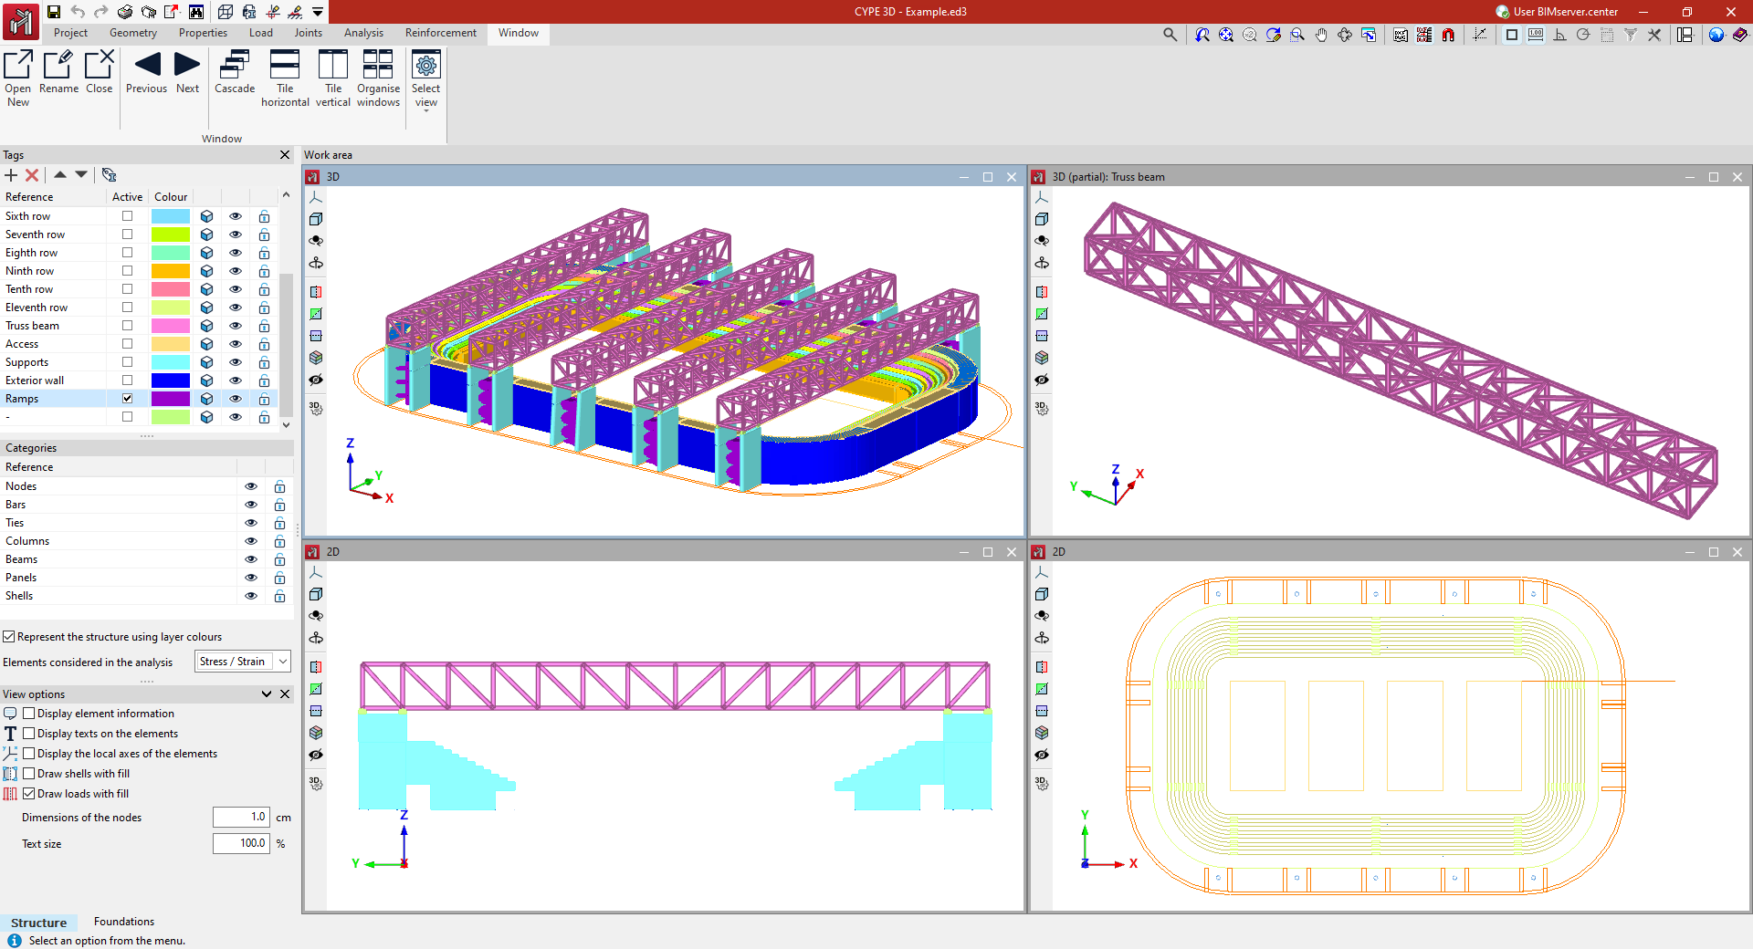This screenshot has height=949, width=1753.
Task: Collapse the View options panel chevron
Action: pyautogui.click(x=267, y=694)
